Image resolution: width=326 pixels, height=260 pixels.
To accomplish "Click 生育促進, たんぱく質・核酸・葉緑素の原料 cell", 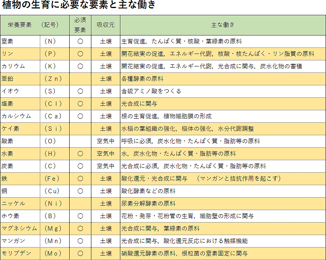I will tap(223, 41).
